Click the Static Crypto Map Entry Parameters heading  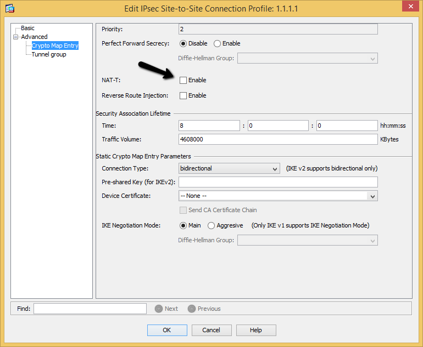[x=143, y=156]
